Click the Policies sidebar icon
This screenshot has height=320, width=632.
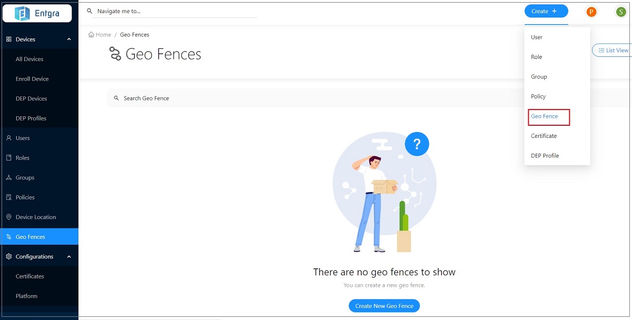tap(8, 197)
